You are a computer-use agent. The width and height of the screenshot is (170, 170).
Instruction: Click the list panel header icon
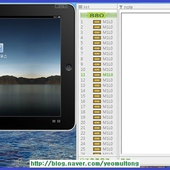pyautogui.click(x=80, y=7)
